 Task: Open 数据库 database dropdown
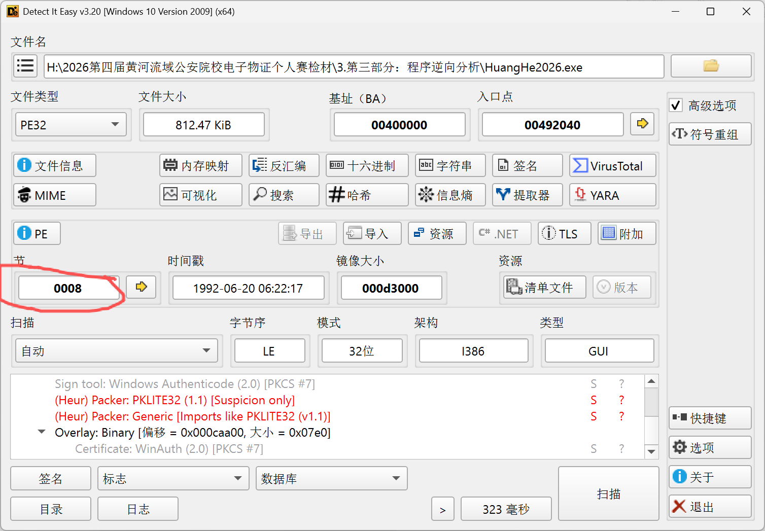332,478
